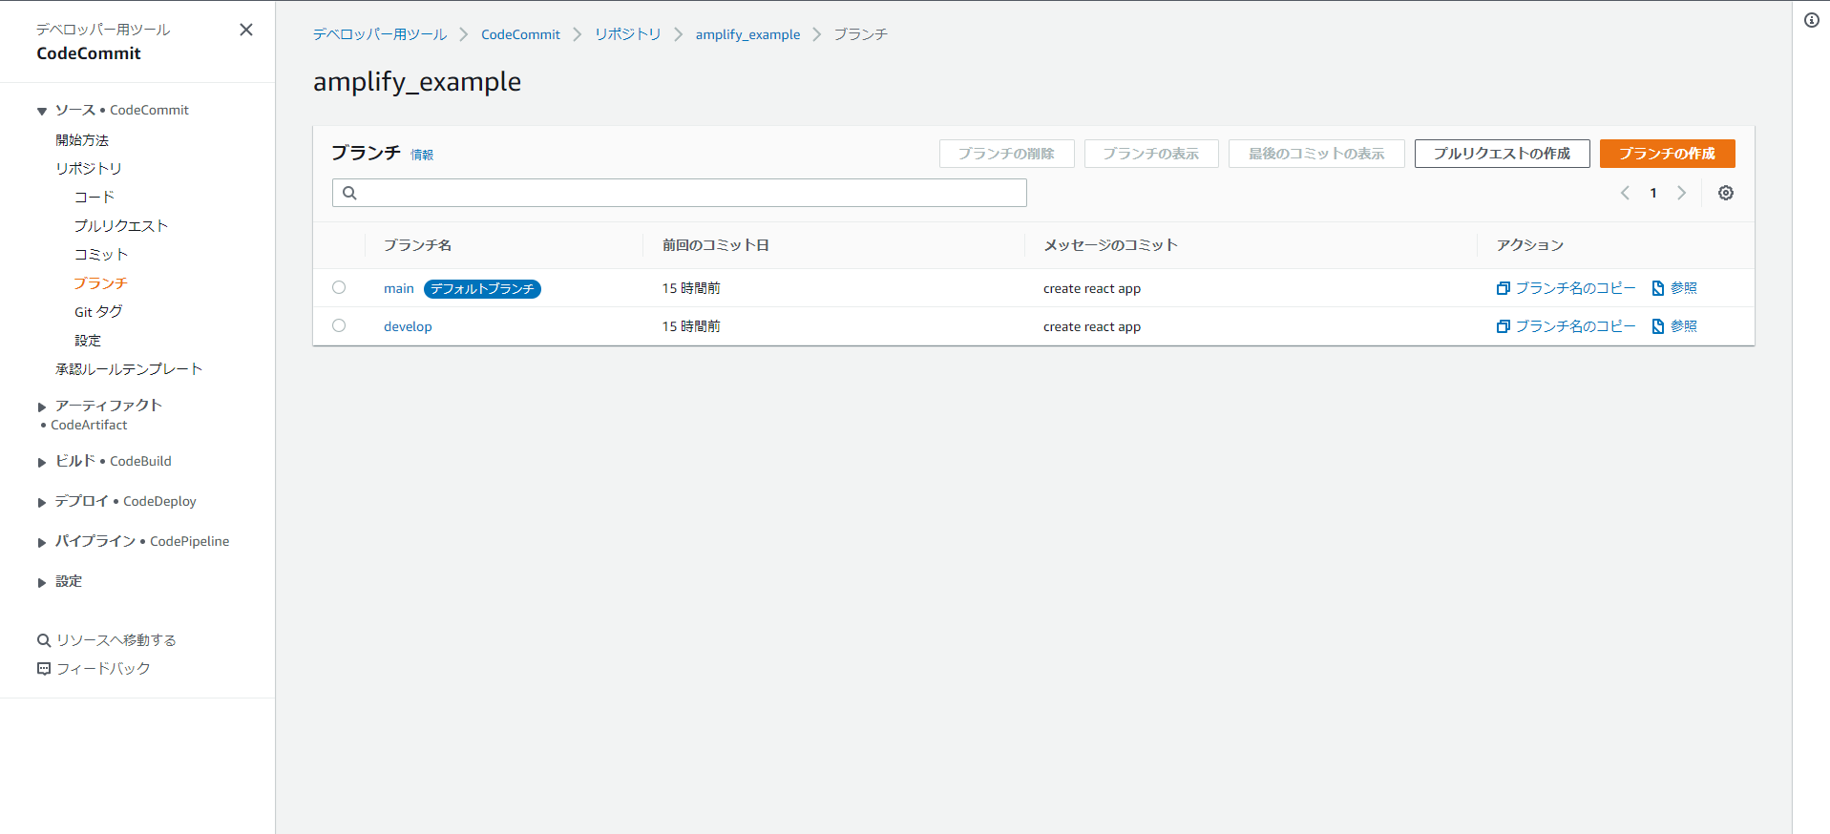Click ブランチ名のコピー for main branch
The image size is (1830, 834).
point(1575,288)
